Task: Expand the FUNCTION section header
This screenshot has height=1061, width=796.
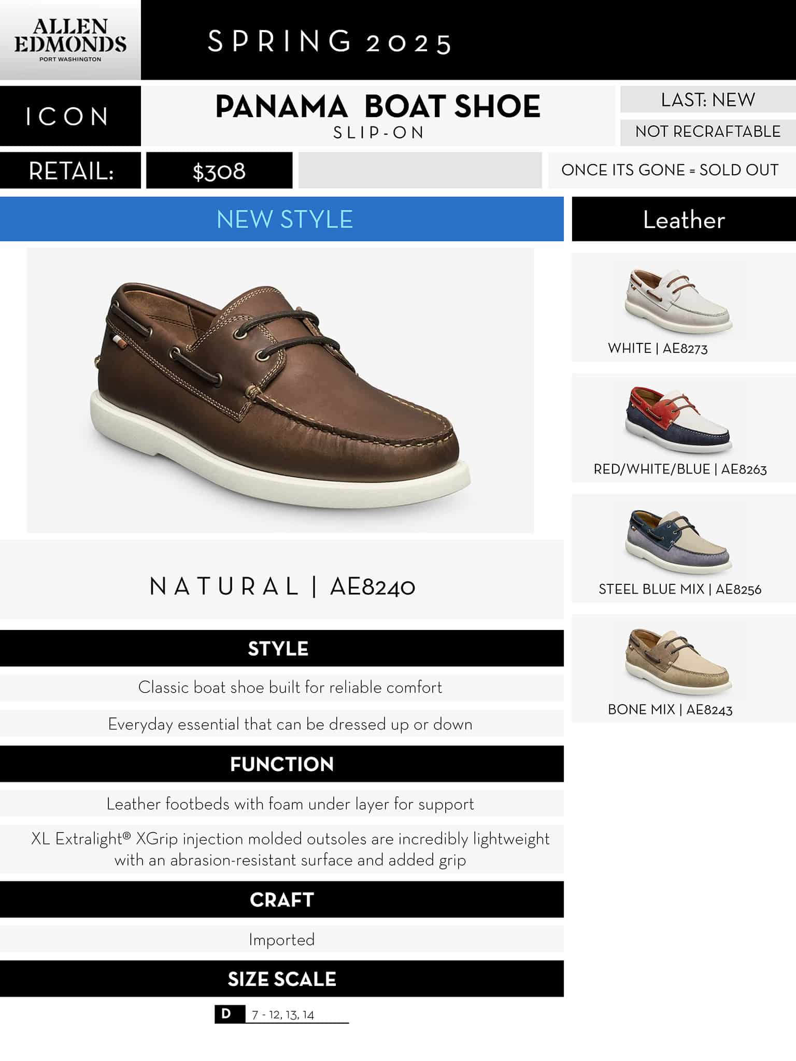Action: (282, 764)
